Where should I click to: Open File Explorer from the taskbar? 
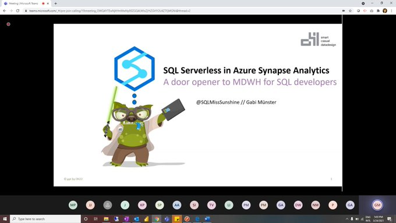106,219
